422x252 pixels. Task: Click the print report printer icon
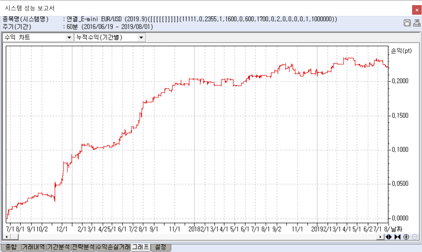[x=416, y=23]
